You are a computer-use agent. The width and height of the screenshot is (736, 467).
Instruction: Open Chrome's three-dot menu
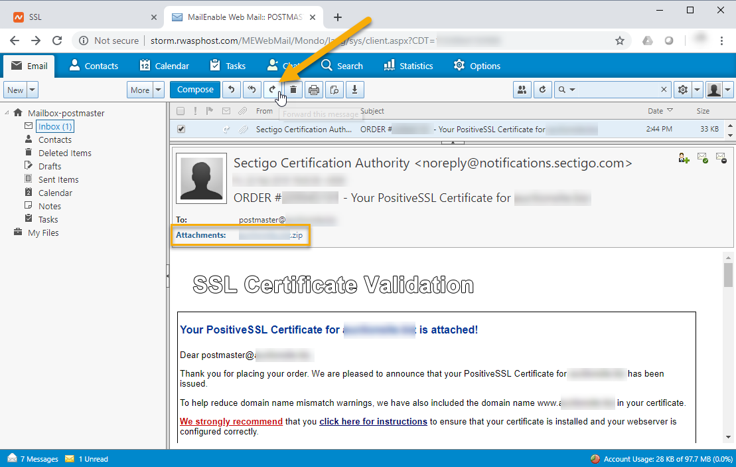[721, 41]
